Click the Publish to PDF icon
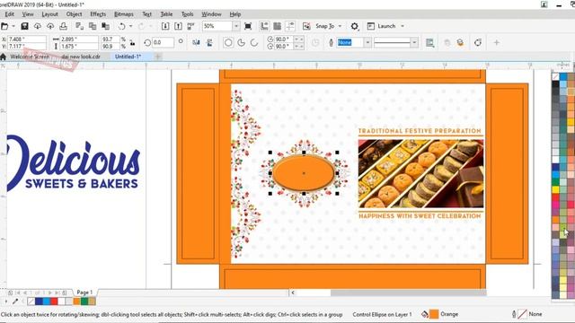 (x=191, y=26)
